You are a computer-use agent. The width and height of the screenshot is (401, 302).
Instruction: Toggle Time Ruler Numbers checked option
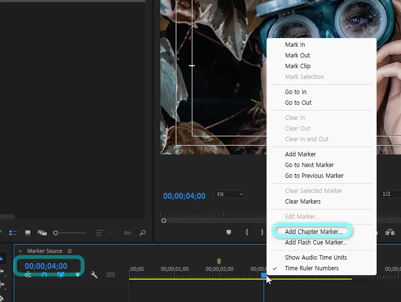click(x=311, y=268)
